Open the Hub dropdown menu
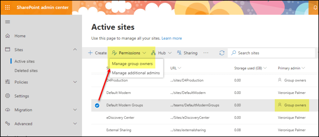The height and width of the screenshot is (137, 319). click(x=161, y=53)
